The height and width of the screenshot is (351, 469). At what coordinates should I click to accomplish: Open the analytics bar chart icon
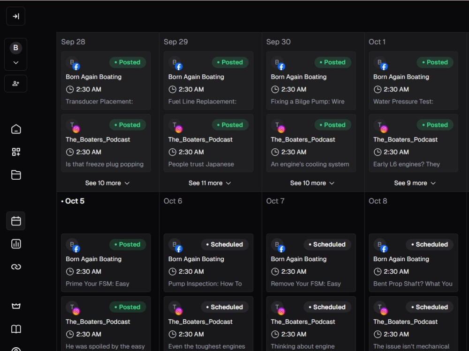click(16, 244)
